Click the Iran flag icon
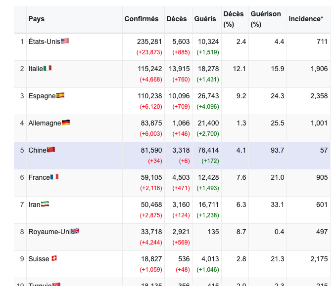This screenshot has height=286, width=335. pos(45,204)
